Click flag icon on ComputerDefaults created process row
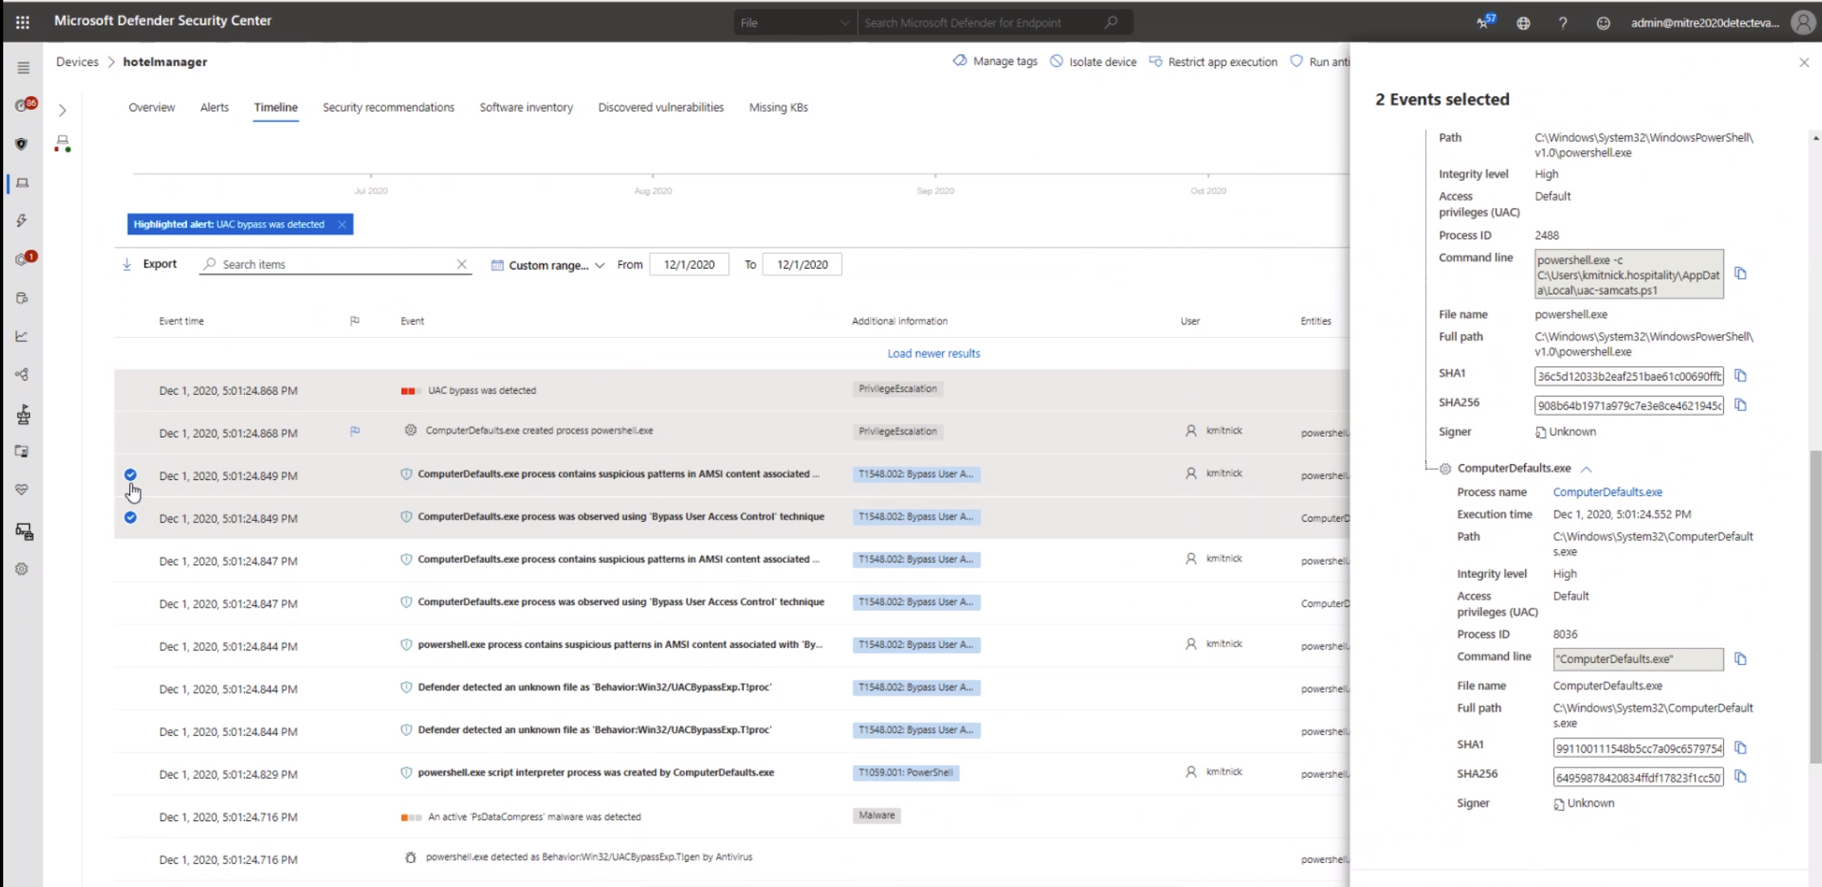Screen dimensions: 1822x887 pyautogui.click(x=355, y=432)
